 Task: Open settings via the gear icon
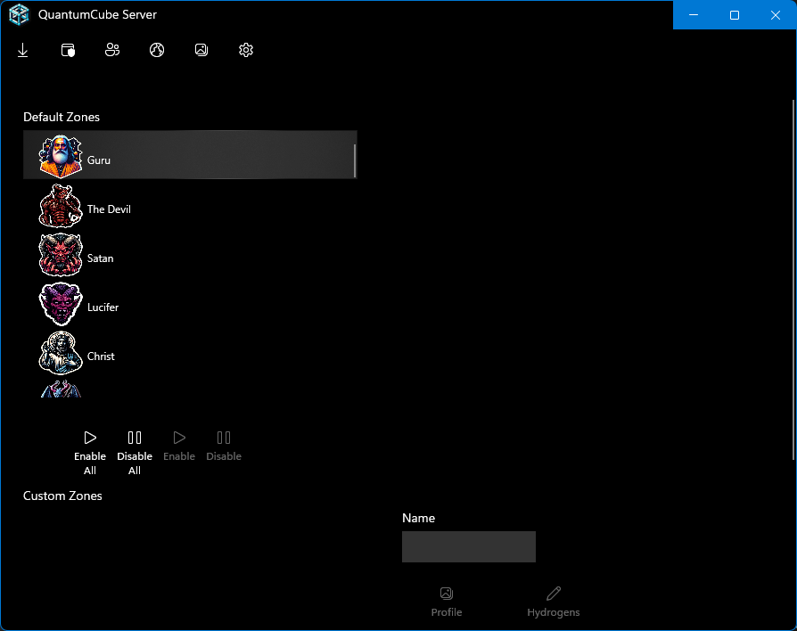point(246,51)
